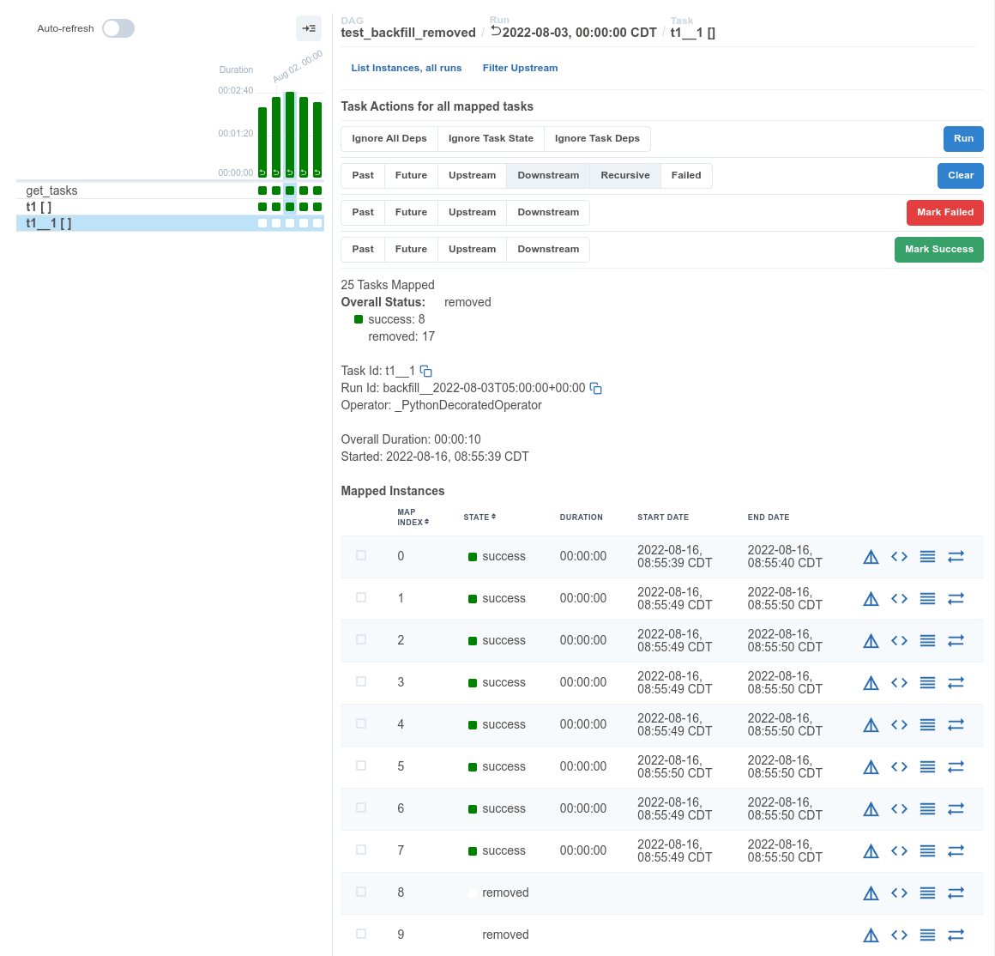Image resolution: width=995 pixels, height=956 pixels.
Task: Click the Mark Failed button
Action: tap(944, 212)
